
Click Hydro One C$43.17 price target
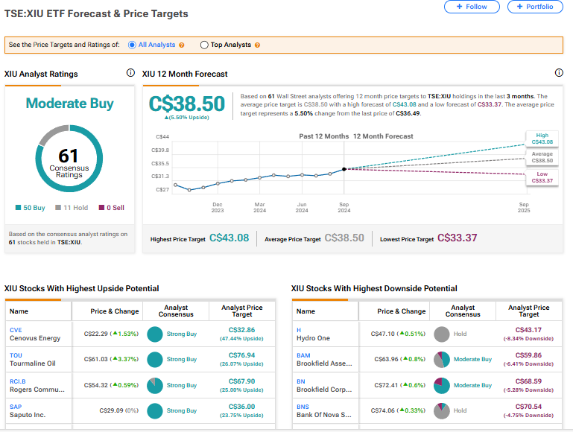[x=528, y=330]
